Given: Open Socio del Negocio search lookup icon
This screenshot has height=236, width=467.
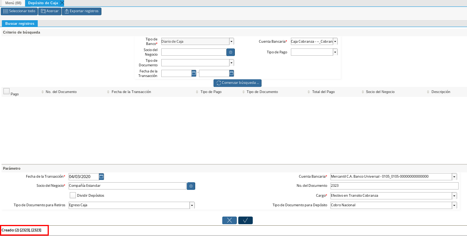Looking at the screenshot, I should click(230, 52).
